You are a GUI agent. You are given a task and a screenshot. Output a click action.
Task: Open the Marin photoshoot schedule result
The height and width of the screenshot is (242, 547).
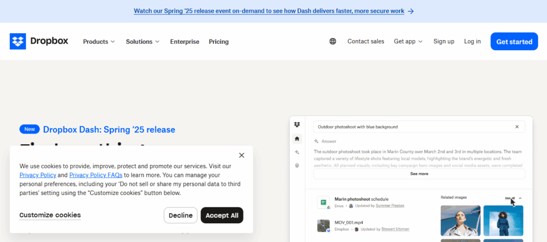pos(362,199)
